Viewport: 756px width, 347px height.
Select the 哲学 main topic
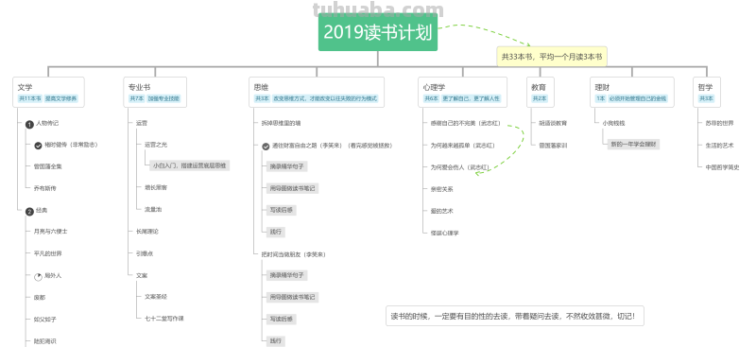pos(706,92)
